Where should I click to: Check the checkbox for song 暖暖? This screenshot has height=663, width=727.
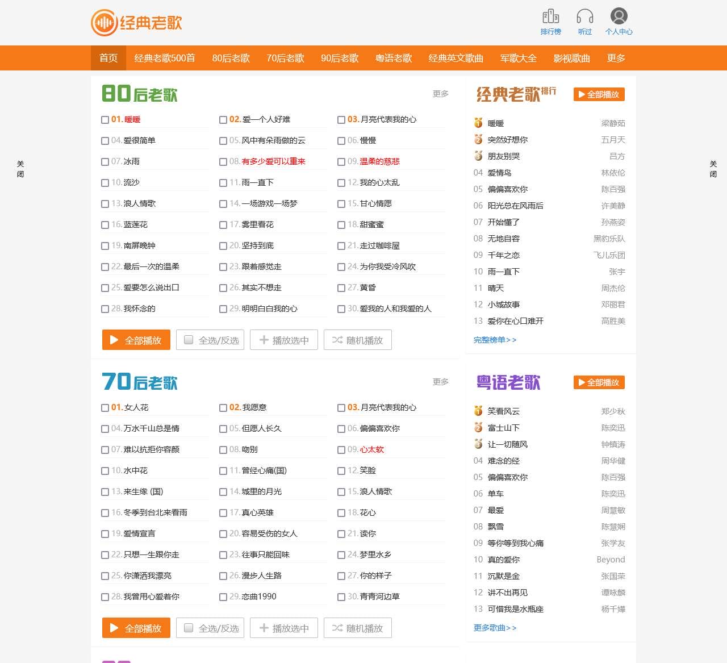pyautogui.click(x=105, y=120)
